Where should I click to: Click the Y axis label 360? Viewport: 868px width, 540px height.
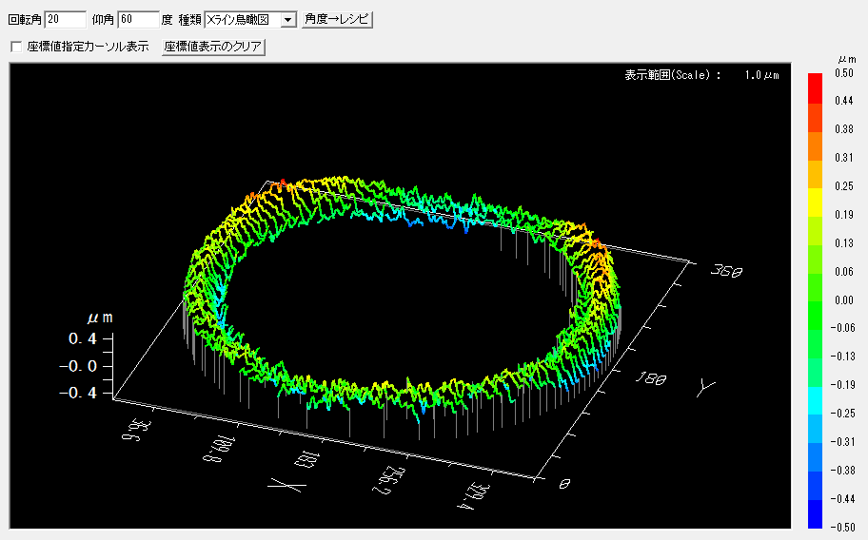(x=726, y=271)
